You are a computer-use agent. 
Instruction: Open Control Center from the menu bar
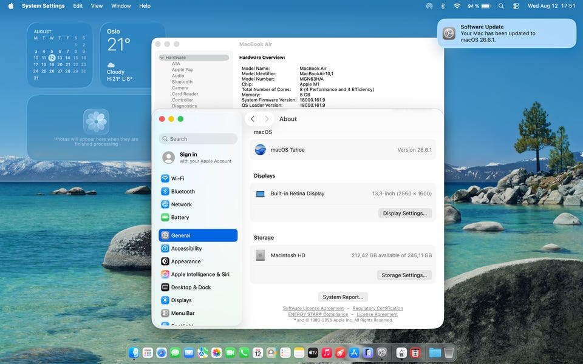coord(516,6)
